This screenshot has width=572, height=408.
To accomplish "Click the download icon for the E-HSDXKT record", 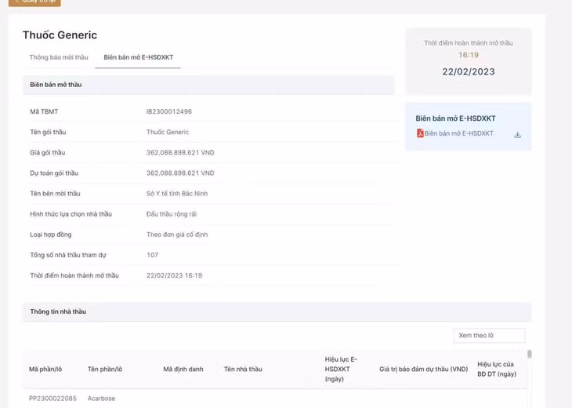I will click(517, 134).
